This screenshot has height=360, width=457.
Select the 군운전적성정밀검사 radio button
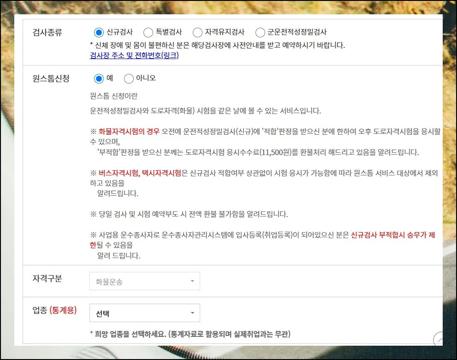pyautogui.click(x=260, y=32)
